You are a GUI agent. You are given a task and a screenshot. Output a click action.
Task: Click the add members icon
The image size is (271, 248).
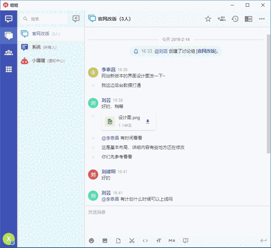(222, 19)
